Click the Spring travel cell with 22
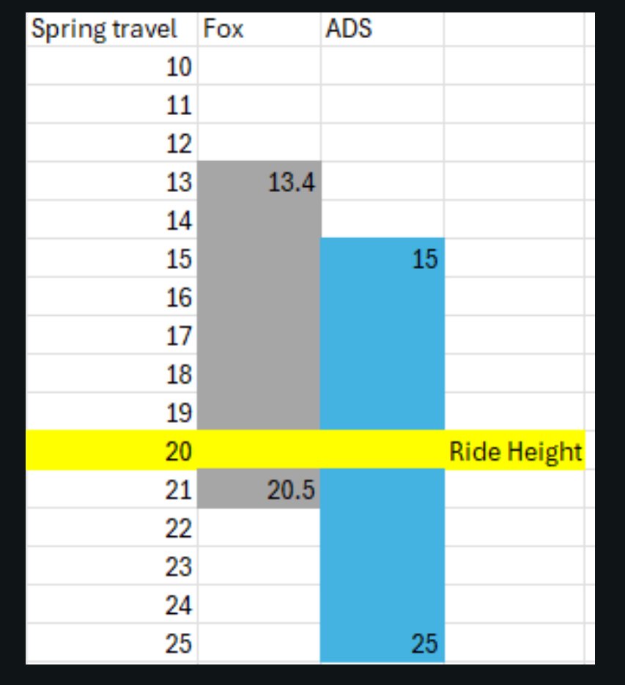 [x=112, y=527]
